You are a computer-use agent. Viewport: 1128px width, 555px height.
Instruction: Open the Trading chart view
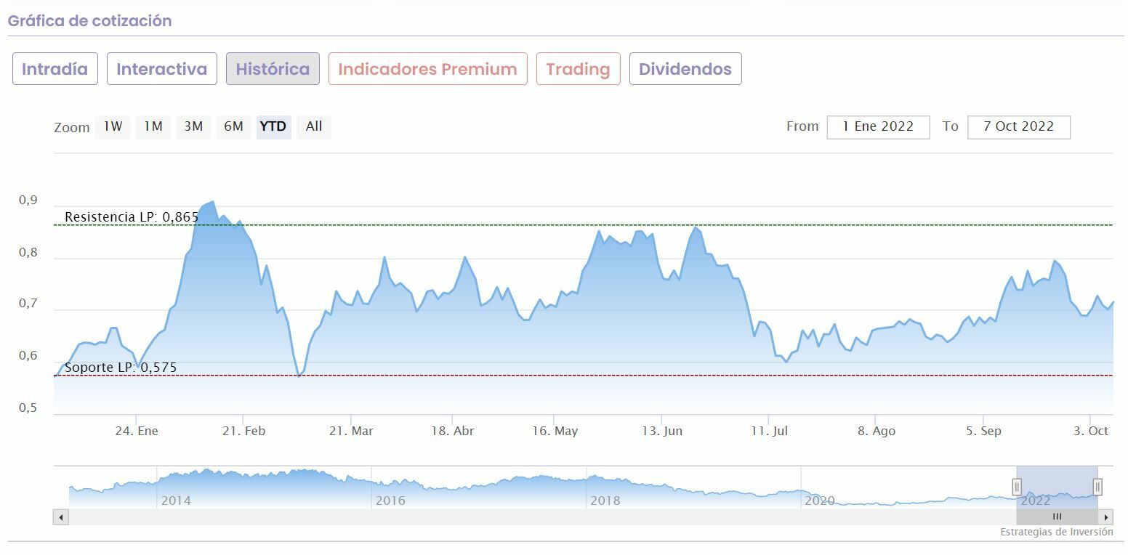[x=578, y=69]
